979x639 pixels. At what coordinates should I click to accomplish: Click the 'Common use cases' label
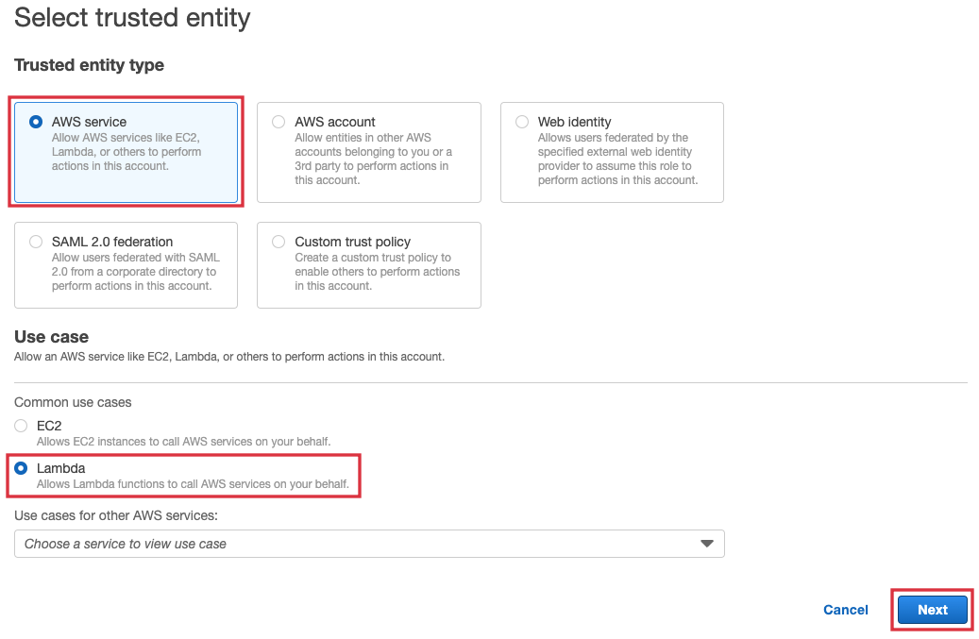(x=73, y=402)
